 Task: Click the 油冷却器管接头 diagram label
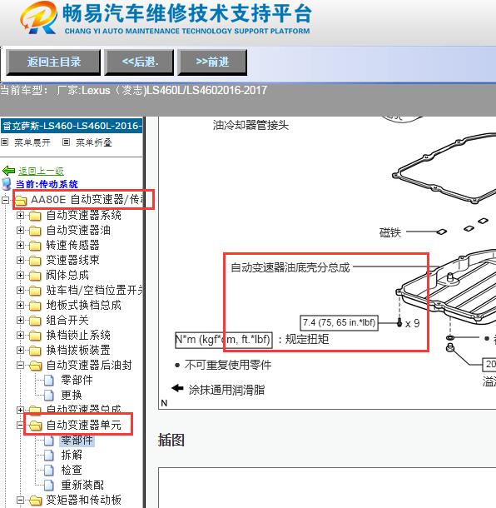(x=250, y=125)
